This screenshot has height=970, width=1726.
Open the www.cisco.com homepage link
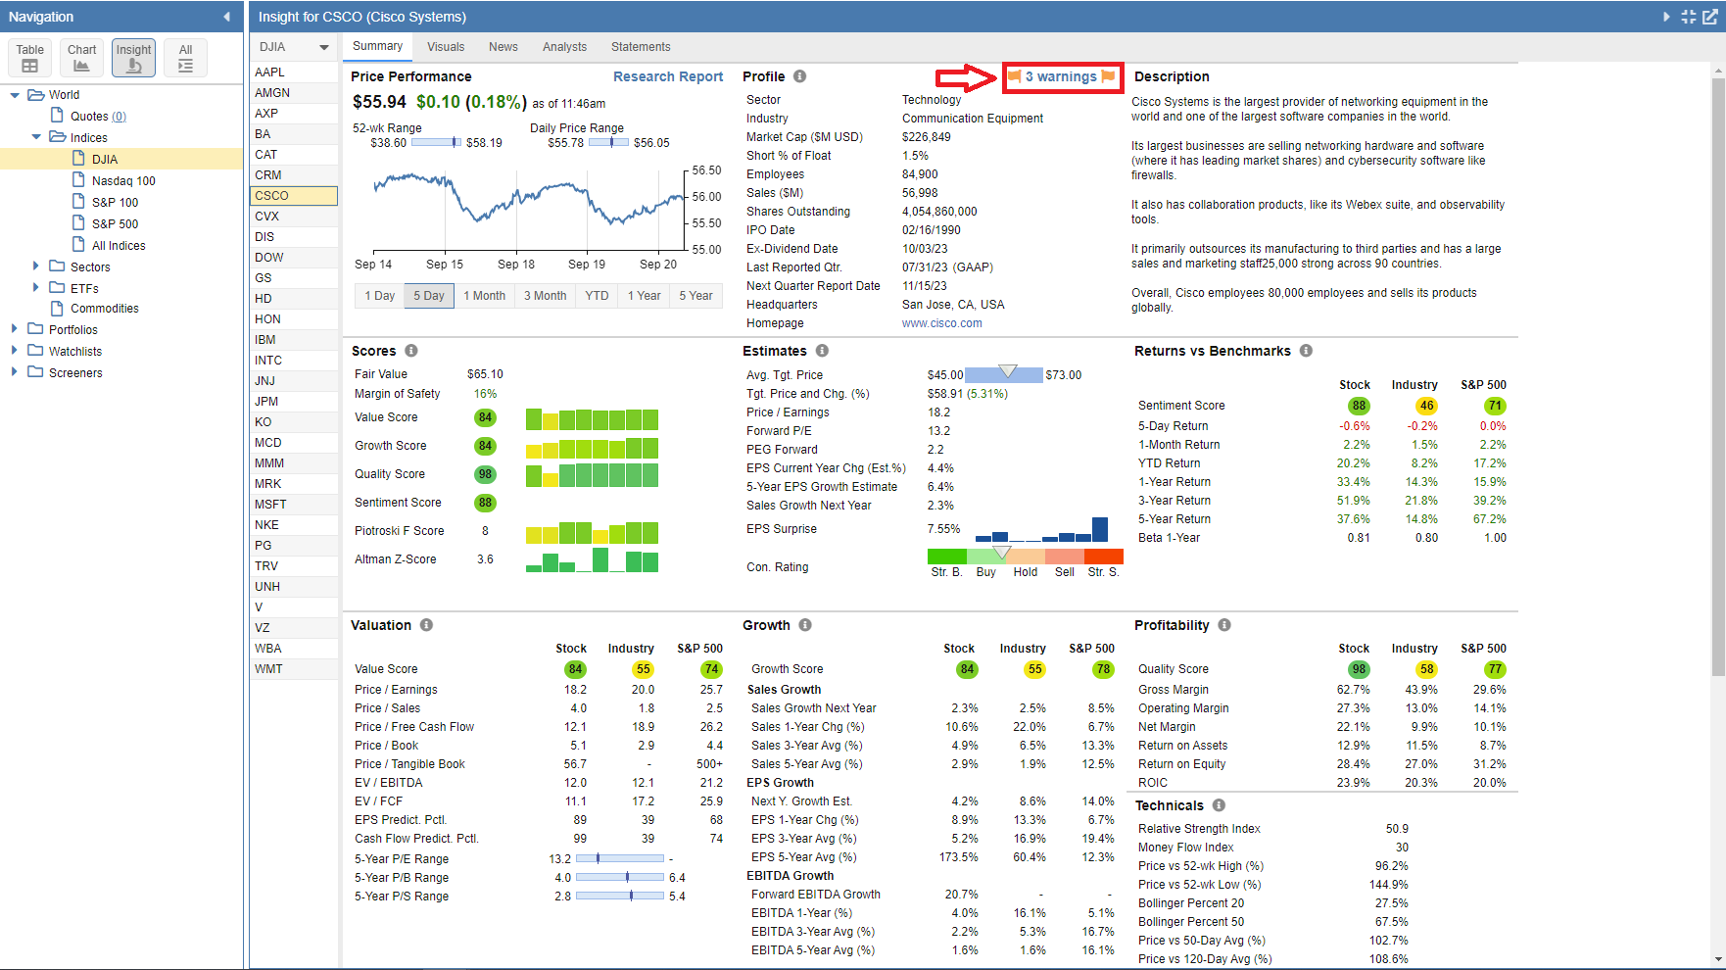click(941, 323)
